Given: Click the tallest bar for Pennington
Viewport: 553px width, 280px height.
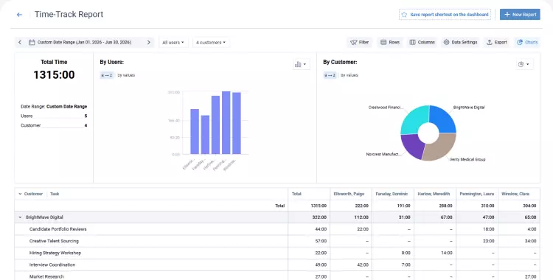Looking at the screenshot, I should (226, 123).
